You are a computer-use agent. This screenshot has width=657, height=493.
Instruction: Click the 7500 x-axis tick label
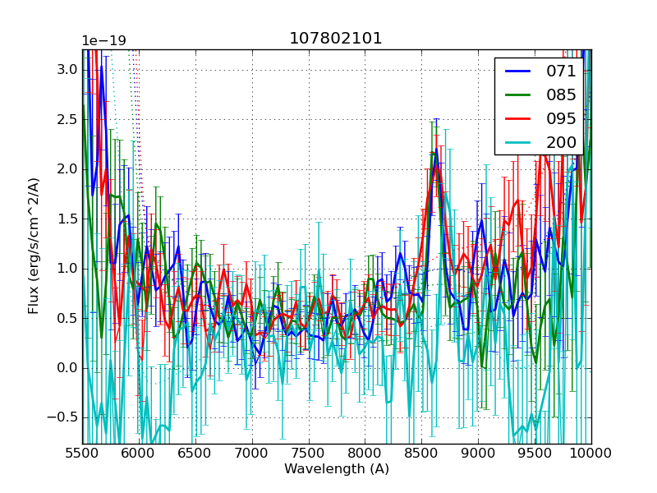pyautogui.click(x=309, y=453)
